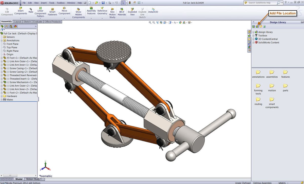Viewport: 304px width, 184px height.
Task: Click the Search SolidWorks Help field
Action: [x=262, y=3]
